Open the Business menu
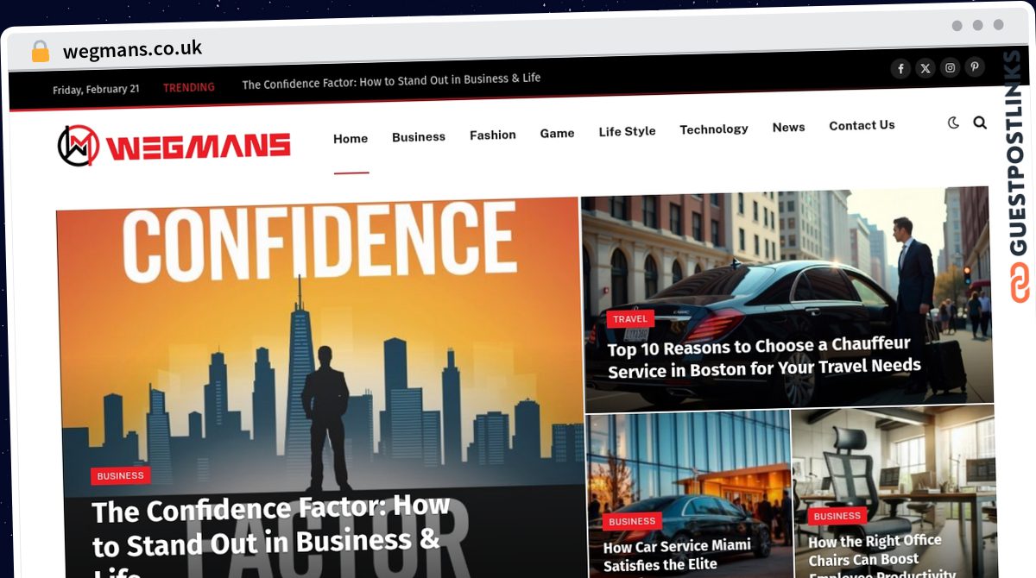The height and width of the screenshot is (578, 1036). pyautogui.click(x=419, y=136)
